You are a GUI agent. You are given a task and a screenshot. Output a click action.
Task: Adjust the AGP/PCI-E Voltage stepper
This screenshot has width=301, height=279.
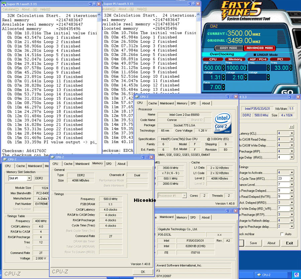[x=268, y=77]
